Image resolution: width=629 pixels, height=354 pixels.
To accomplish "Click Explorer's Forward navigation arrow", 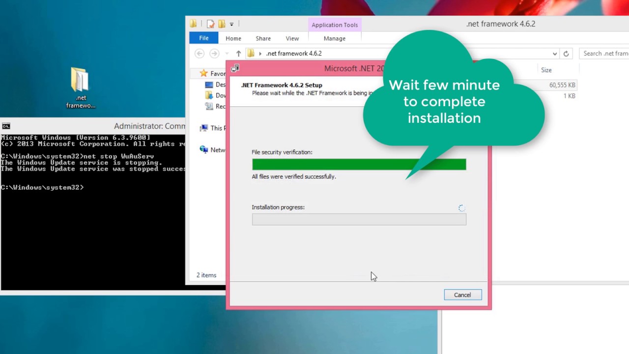I will 214,54.
